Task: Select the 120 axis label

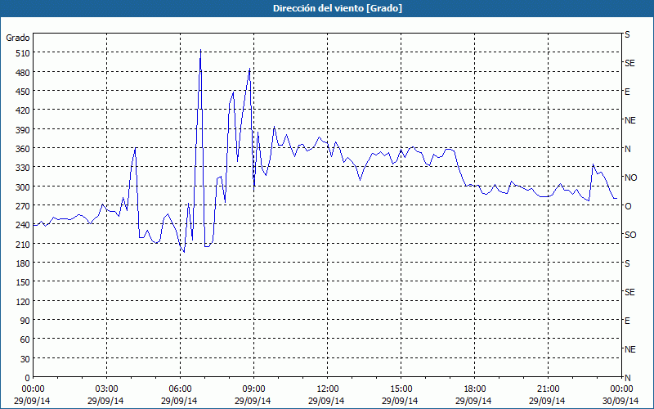Action: click(23, 302)
